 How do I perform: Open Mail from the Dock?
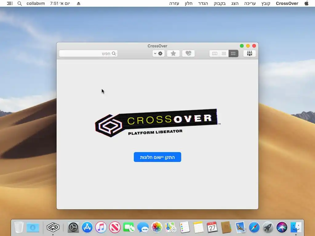click(240, 227)
